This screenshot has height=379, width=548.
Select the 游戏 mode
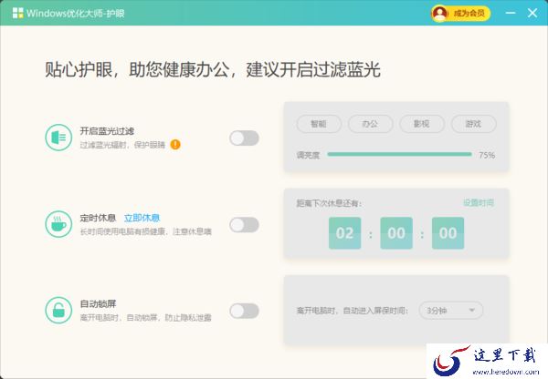(473, 124)
